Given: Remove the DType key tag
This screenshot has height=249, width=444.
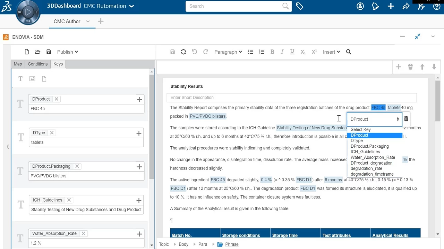Looking at the screenshot, I should (52, 133).
